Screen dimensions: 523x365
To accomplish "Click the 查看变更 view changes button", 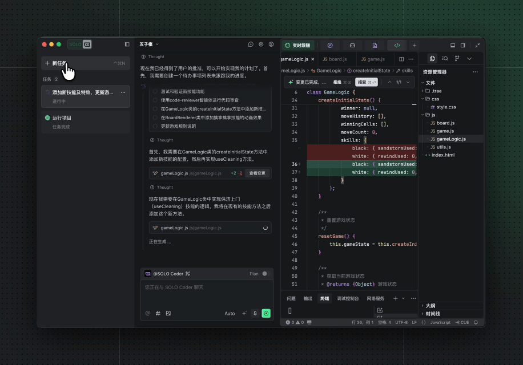I will click(x=257, y=173).
